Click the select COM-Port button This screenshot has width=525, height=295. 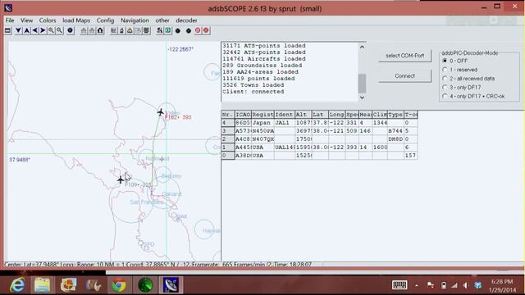click(x=404, y=56)
